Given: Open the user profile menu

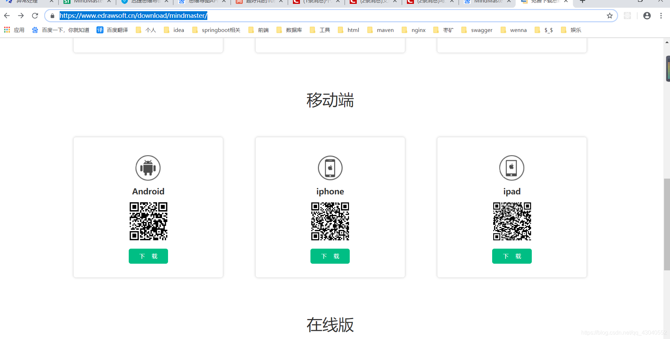Looking at the screenshot, I should 647,16.
